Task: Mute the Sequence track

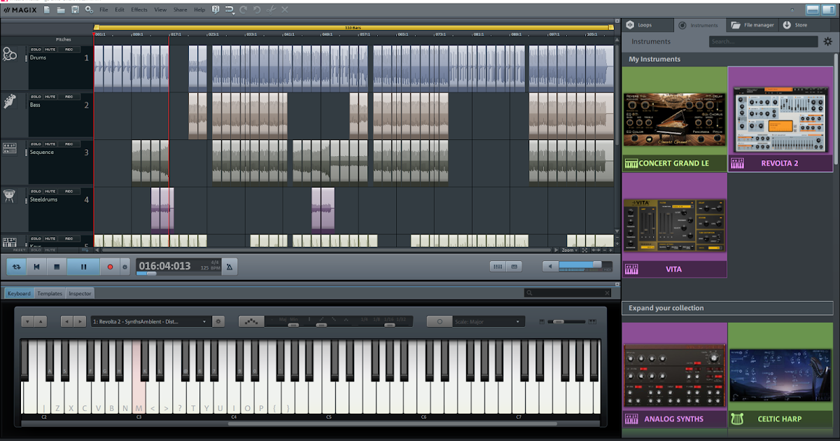Action: click(50, 143)
